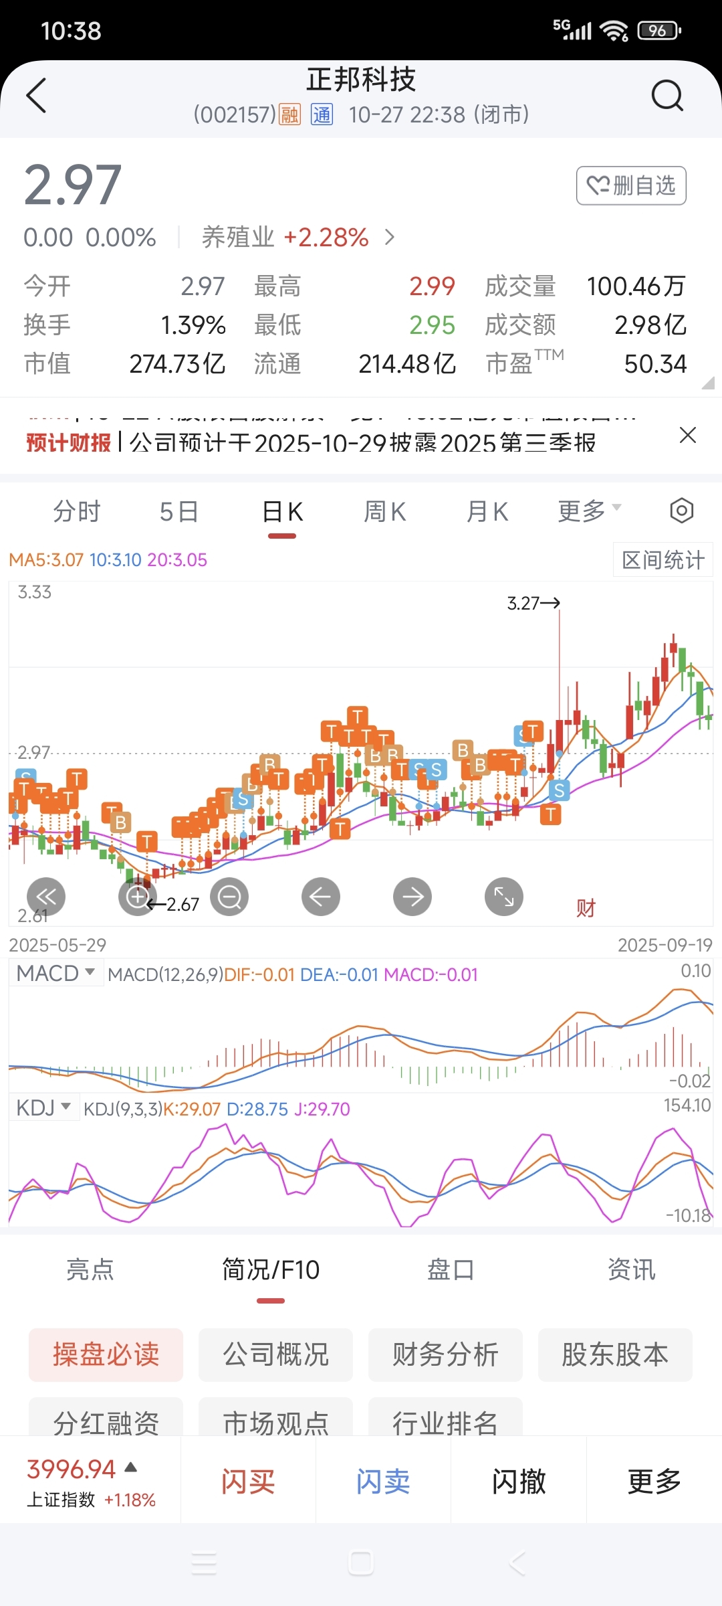Tap 闪撤 quick cancel button

coord(519,1481)
